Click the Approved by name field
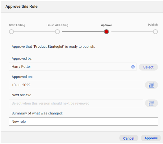The height and width of the screenshot is (144, 163). pyautogui.click(x=73, y=67)
